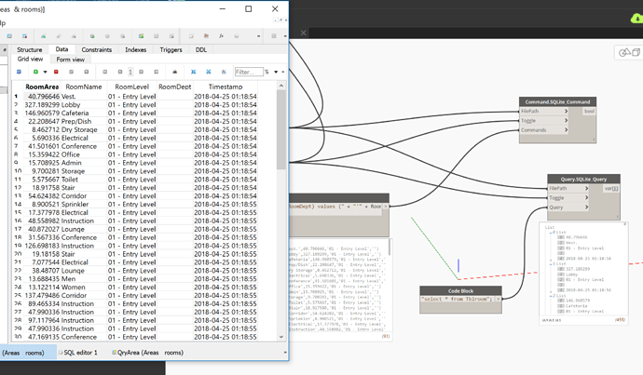This screenshot has height=375, width=643.
Task: Click Commands input port on Command.SQLite_Command node
Action: (544, 130)
